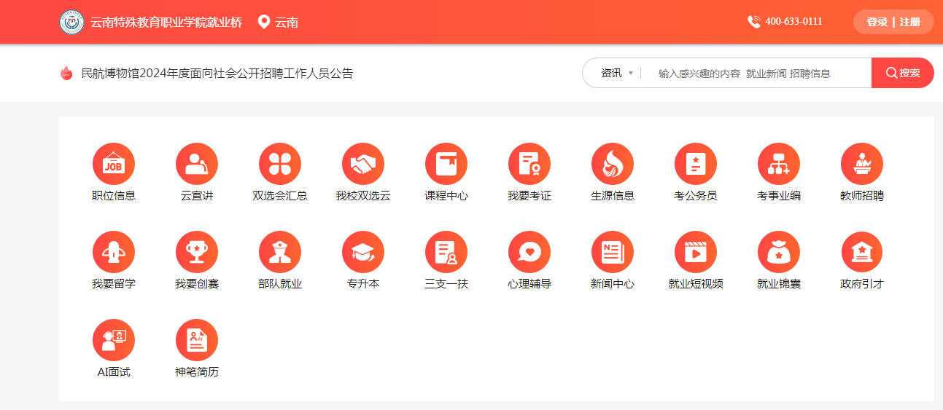This screenshot has height=410, width=943.
Task: Open the 考事业编 org chart icon
Action: pyautogui.click(x=778, y=164)
